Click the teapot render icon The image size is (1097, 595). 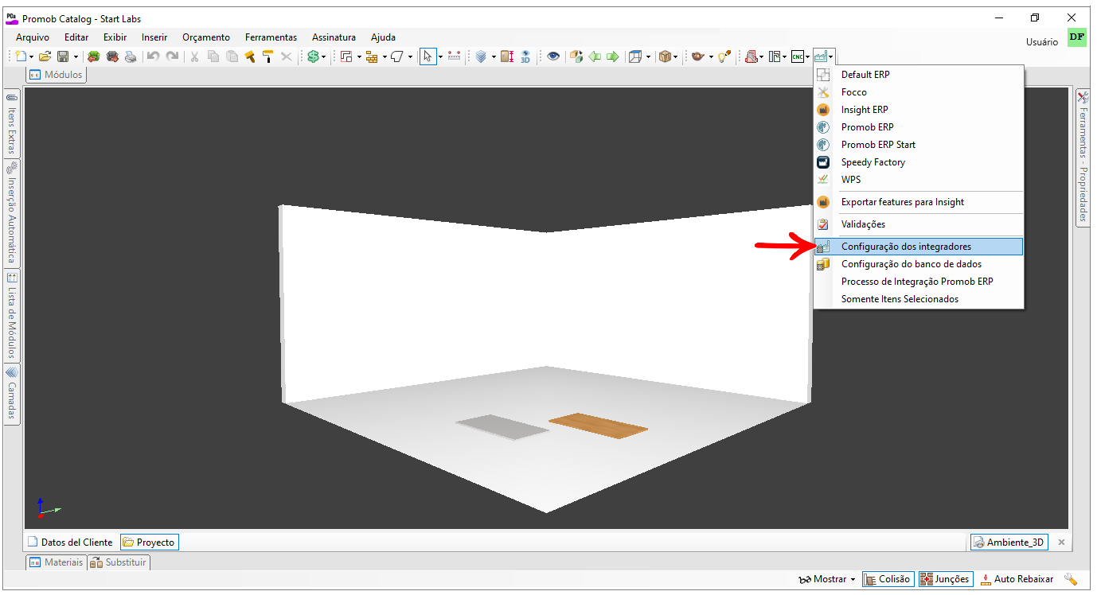tap(697, 56)
